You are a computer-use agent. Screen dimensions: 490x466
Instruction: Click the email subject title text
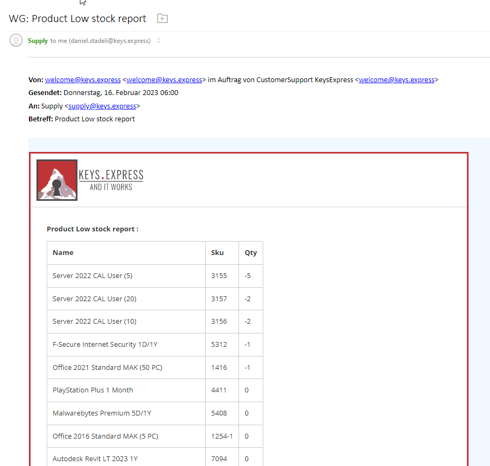[78, 19]
